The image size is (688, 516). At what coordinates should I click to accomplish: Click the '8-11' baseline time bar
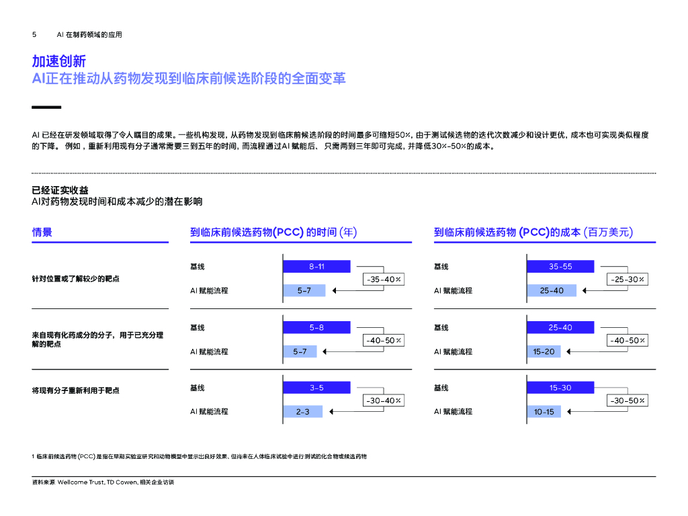317,266
